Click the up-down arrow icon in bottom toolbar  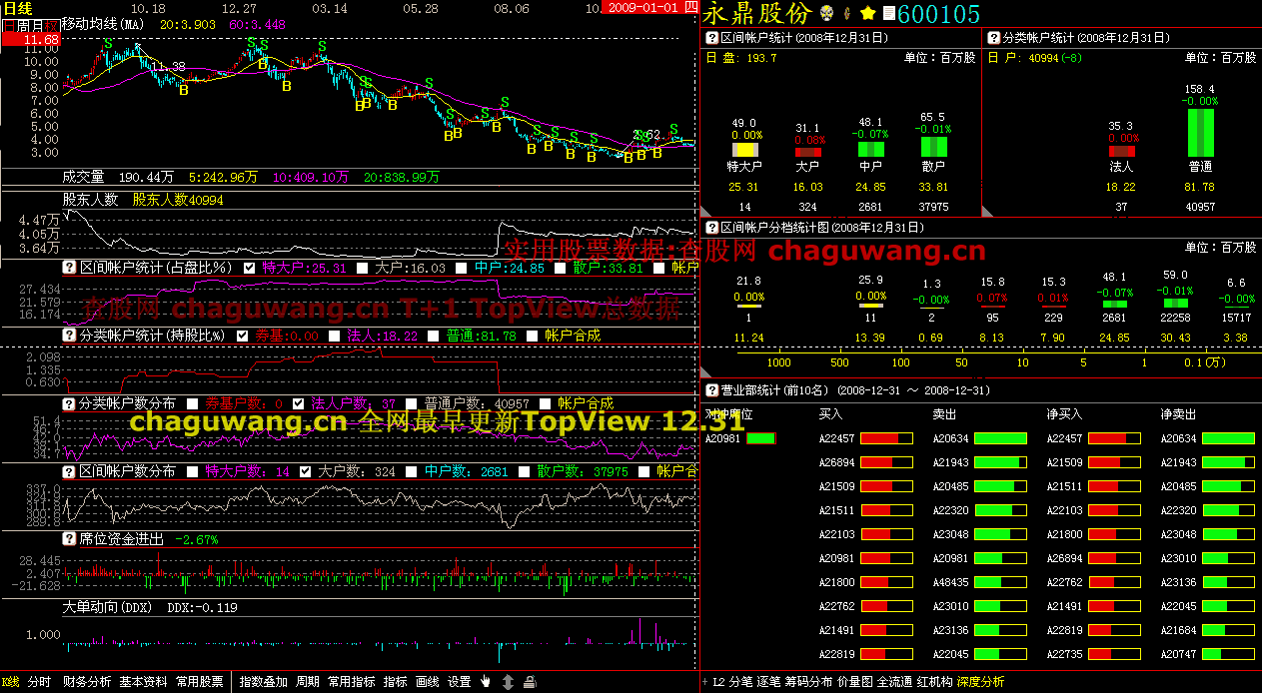(508, 682)
